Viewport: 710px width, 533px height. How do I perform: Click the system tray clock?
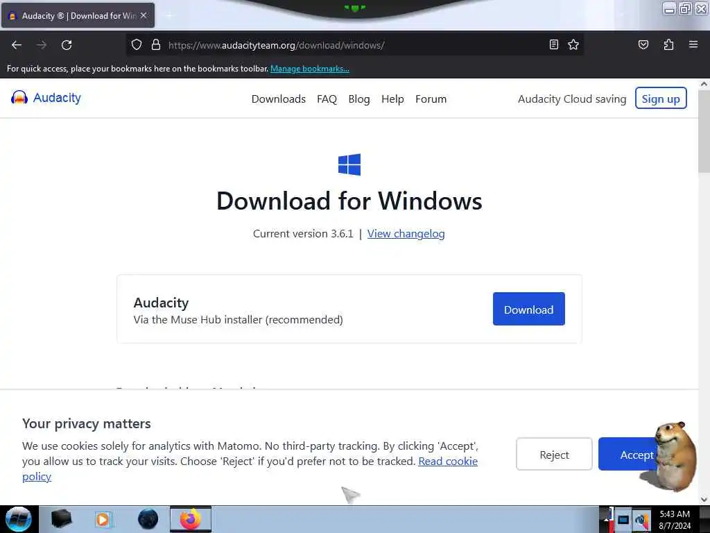[x=675, y=520]
